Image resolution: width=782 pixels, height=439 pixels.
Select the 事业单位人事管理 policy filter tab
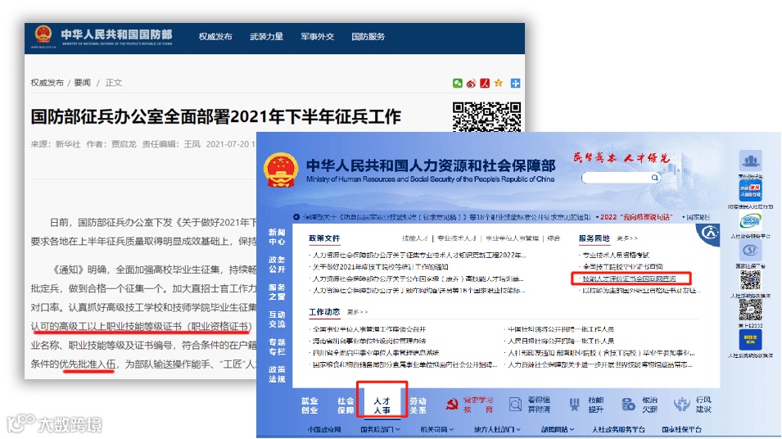point(513,238)
